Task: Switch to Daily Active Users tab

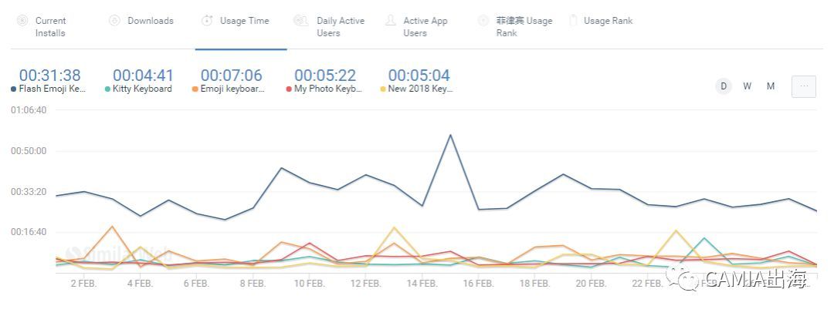Action: pyautogui.click(x=341, y=27)
